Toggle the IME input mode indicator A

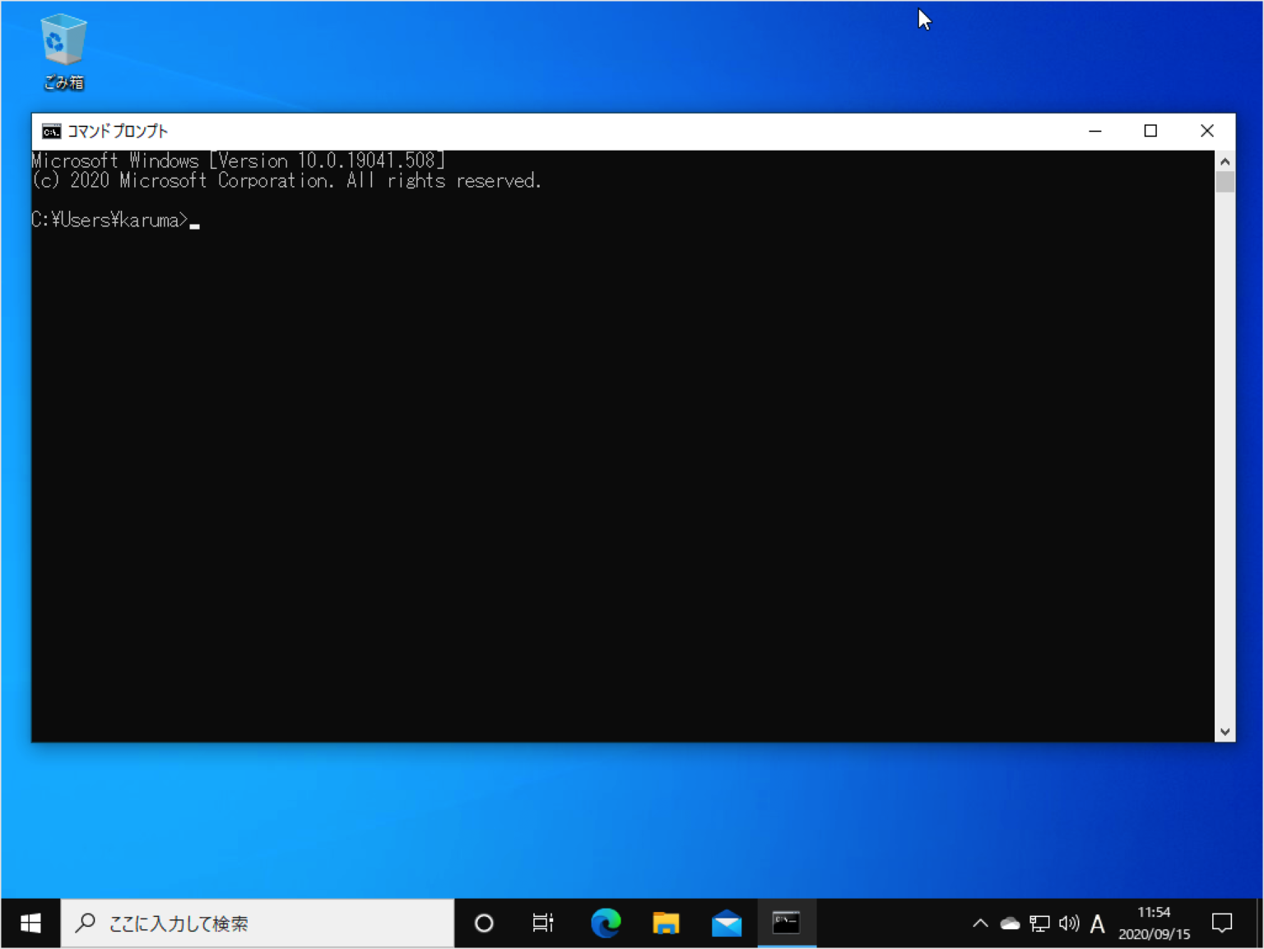1098,923
